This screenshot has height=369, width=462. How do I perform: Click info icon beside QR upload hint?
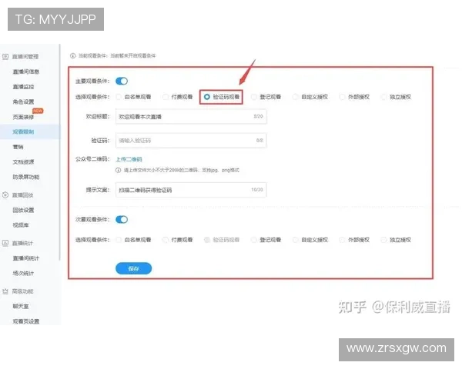tap(118, 170)
